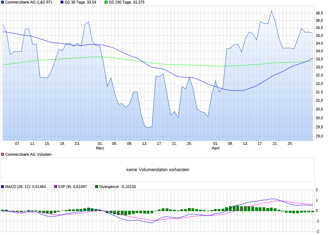
Task: Click 'keine Volumendaten vorhanden' message
Action: (158, 170)
